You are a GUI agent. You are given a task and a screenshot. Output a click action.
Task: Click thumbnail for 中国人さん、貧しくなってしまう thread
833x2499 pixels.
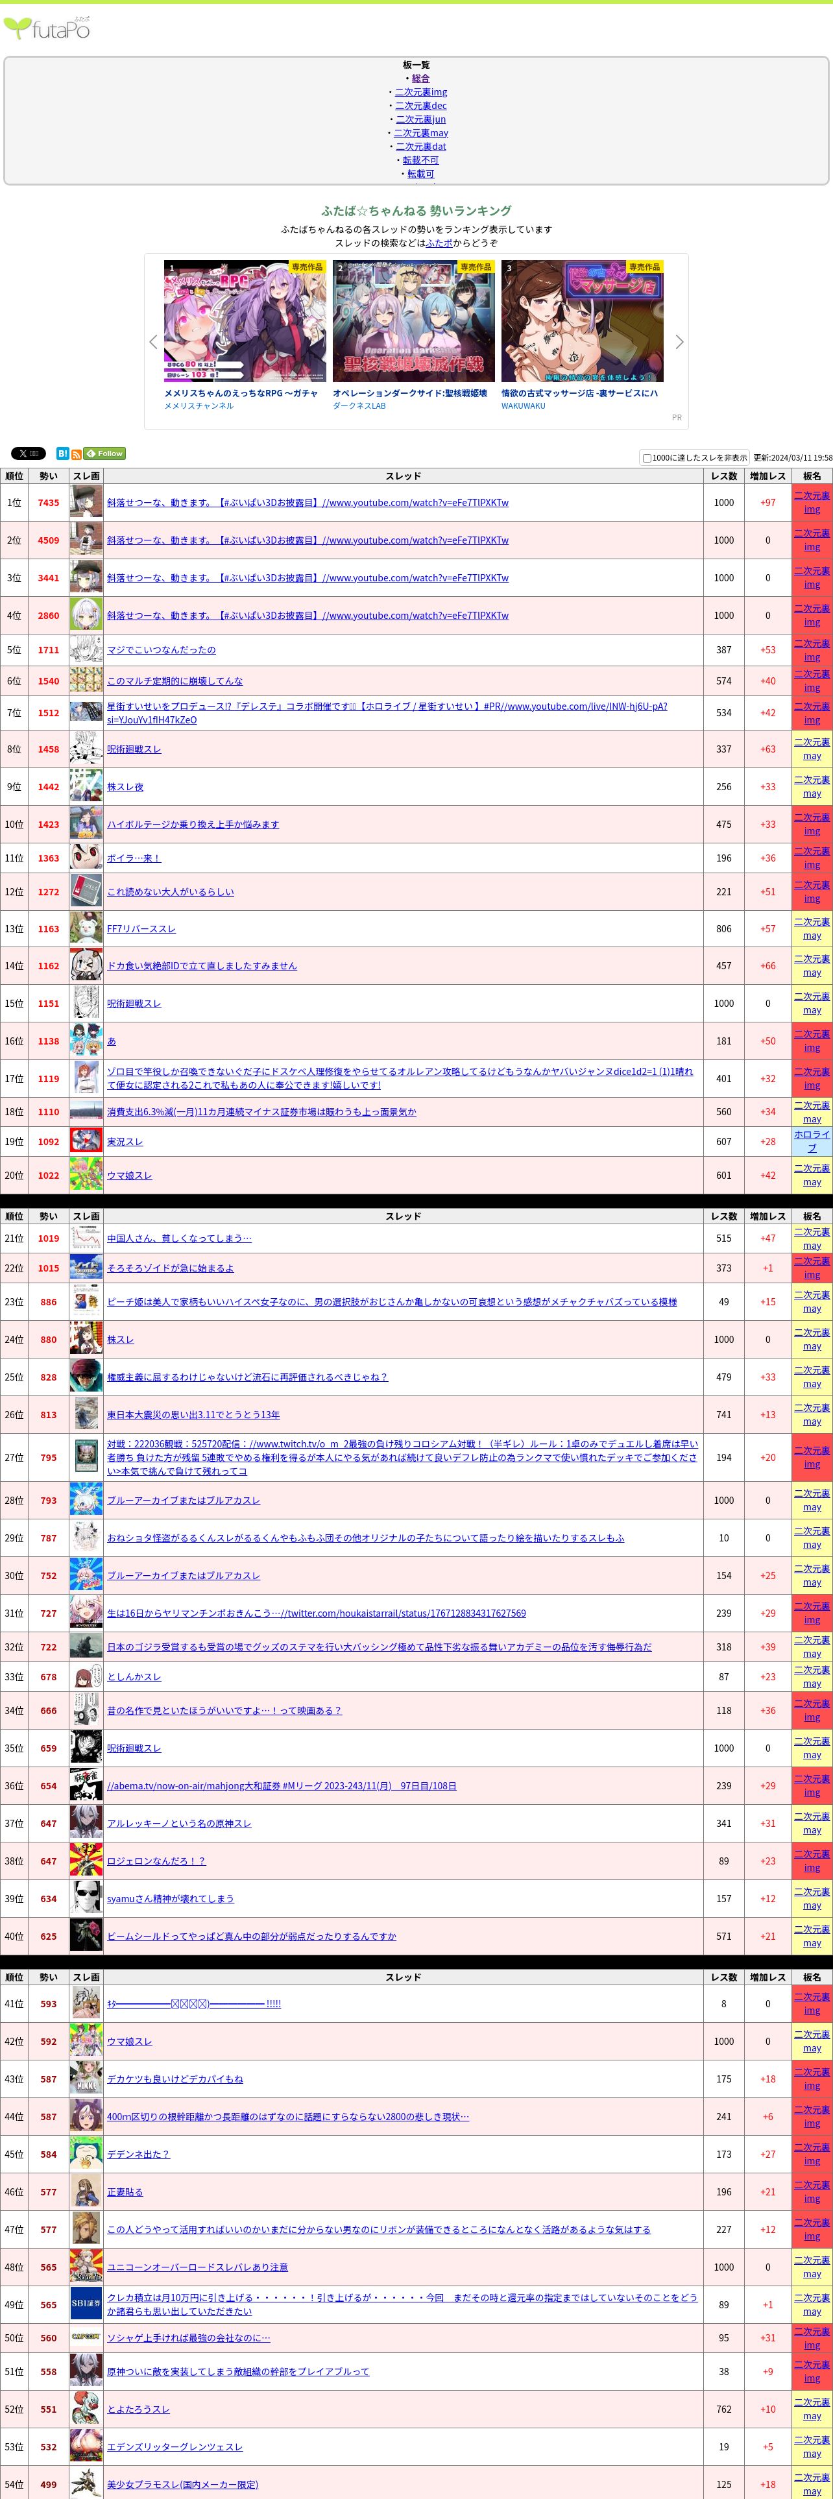tap(86, 1238)
